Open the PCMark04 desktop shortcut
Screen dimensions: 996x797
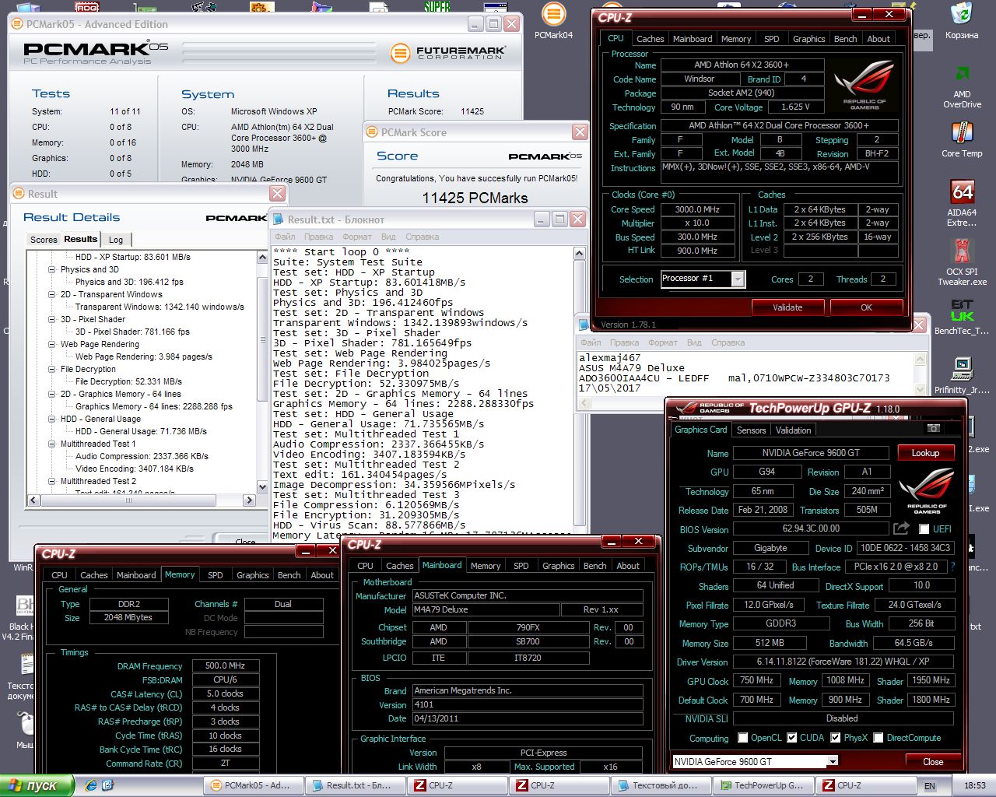click(x=553, y=21)
